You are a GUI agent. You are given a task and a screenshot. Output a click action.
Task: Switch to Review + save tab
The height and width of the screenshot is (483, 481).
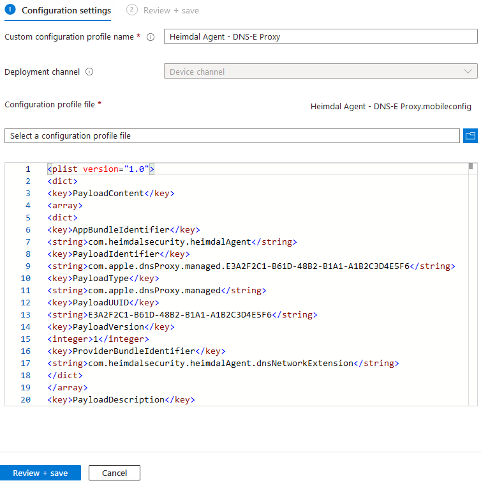[163, 10]
